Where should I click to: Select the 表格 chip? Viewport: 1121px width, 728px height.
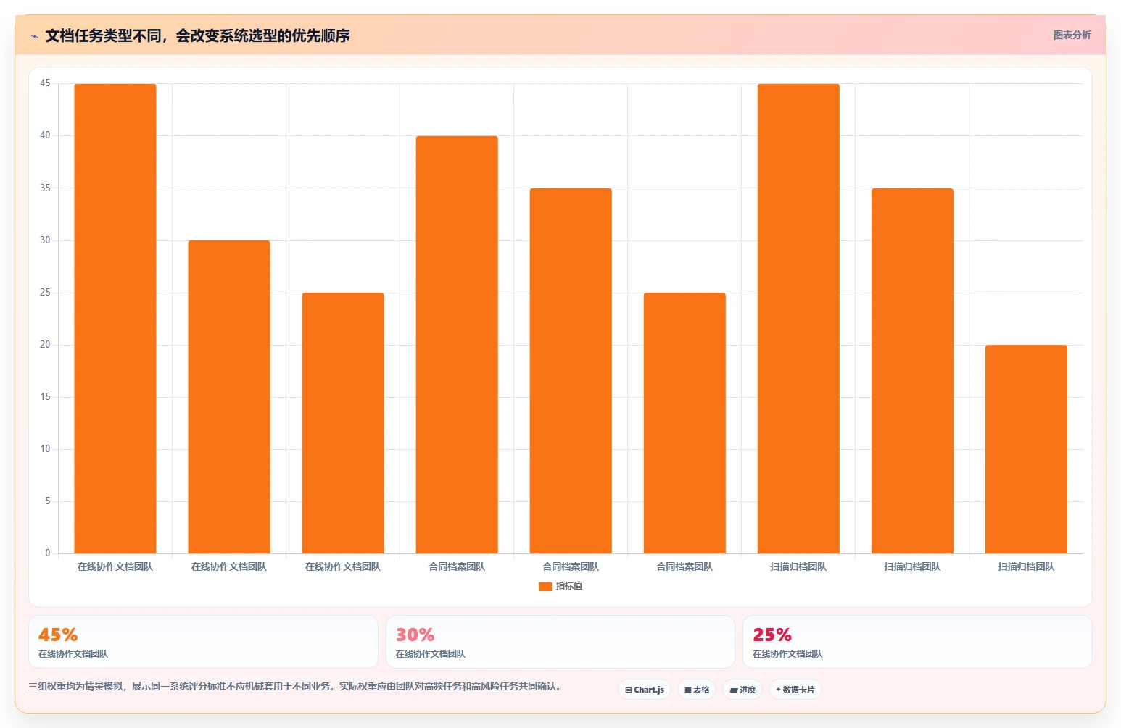tap(697, 690)
